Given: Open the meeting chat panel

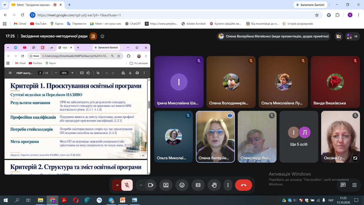Looking at the screenshot, I should point(343,185).
